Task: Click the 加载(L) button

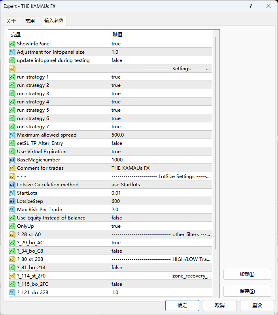Action: (x=247, y=274)
